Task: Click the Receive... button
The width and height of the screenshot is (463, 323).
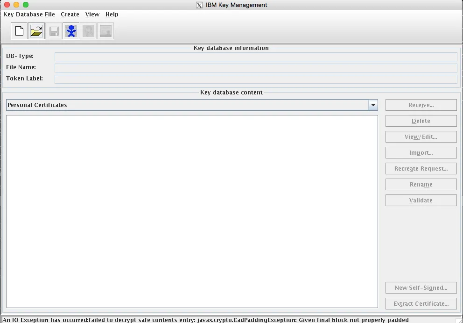Action: (x=421, y=105)
